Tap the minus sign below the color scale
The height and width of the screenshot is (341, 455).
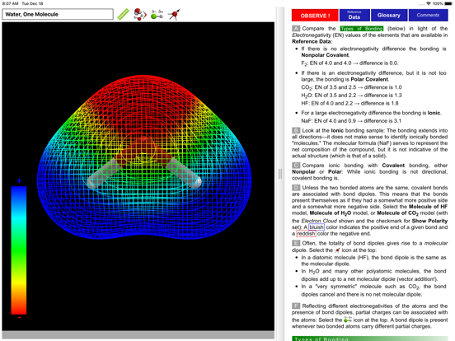click(19, 318)
